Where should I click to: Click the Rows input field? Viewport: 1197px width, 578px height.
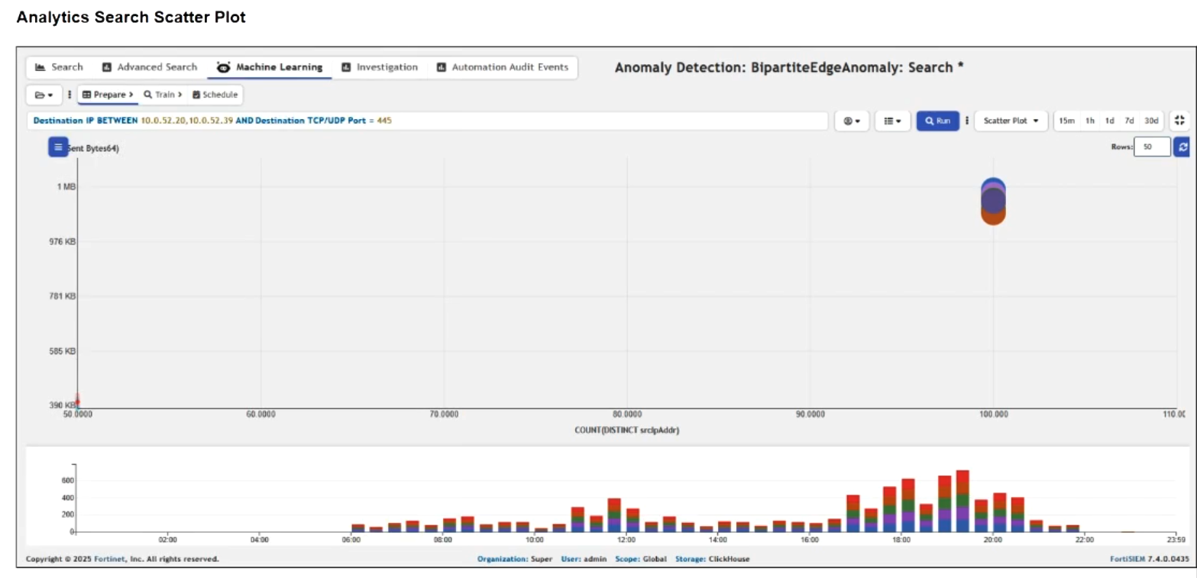[1152, 147]
